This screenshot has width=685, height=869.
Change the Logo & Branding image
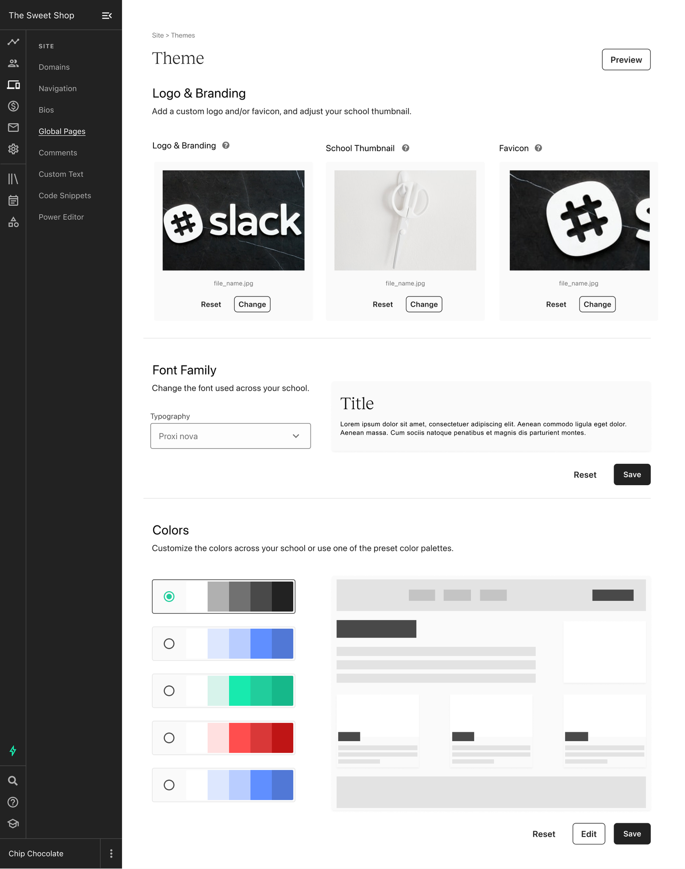[x=252, y=304]
